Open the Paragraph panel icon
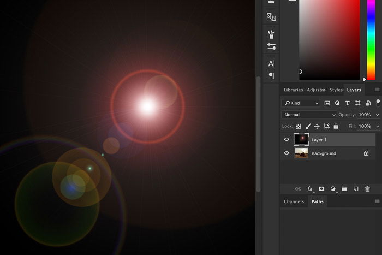The width and height of the screenshot is (382, 255). point(271,76)
